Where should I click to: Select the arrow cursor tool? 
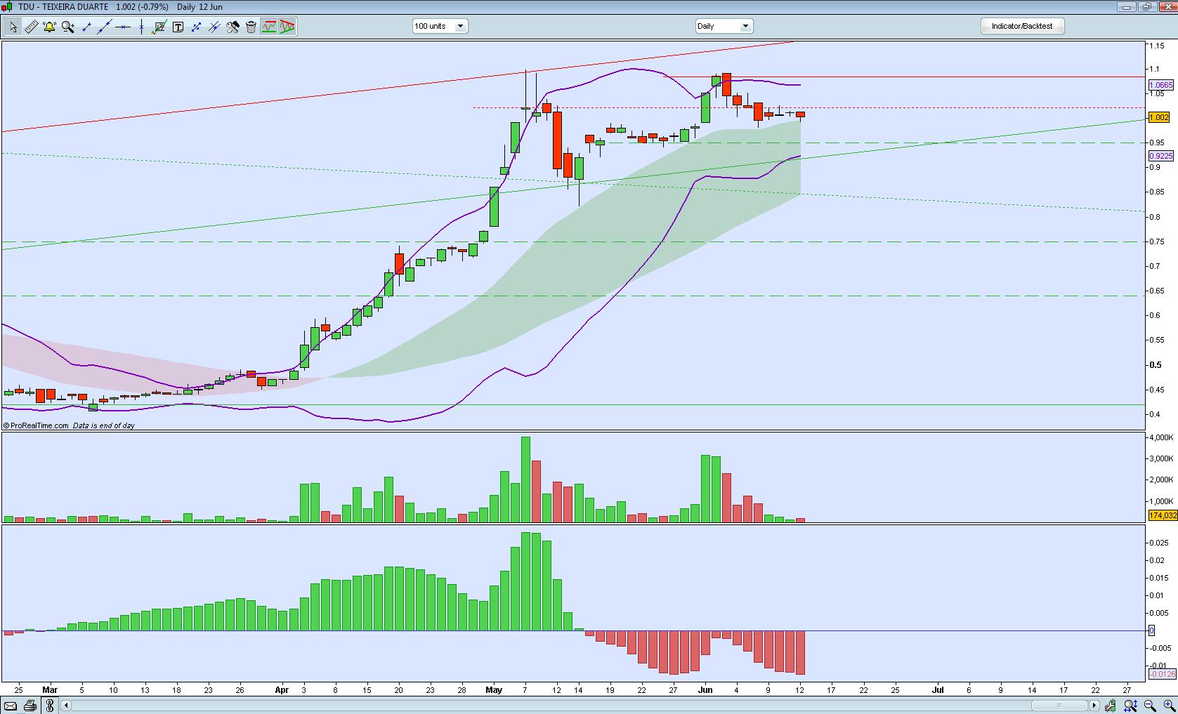pyautogui.click(x=13, y=27)
